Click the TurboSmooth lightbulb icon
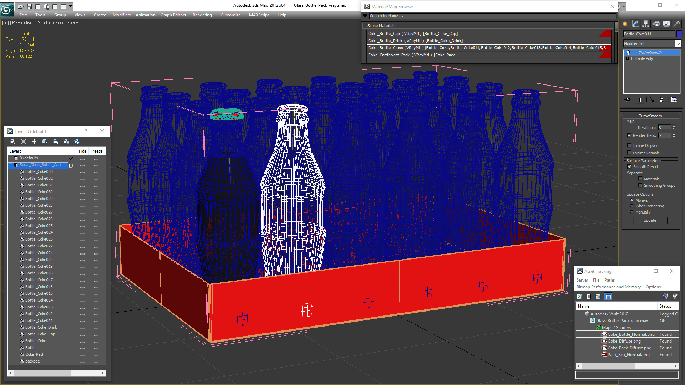This screenshot has height=385, width=685. (628, 53)
